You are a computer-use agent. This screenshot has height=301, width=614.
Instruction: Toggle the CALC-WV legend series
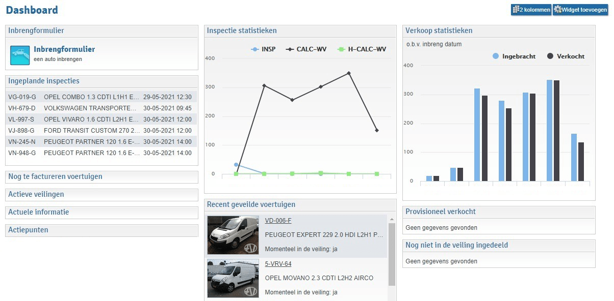306,49
